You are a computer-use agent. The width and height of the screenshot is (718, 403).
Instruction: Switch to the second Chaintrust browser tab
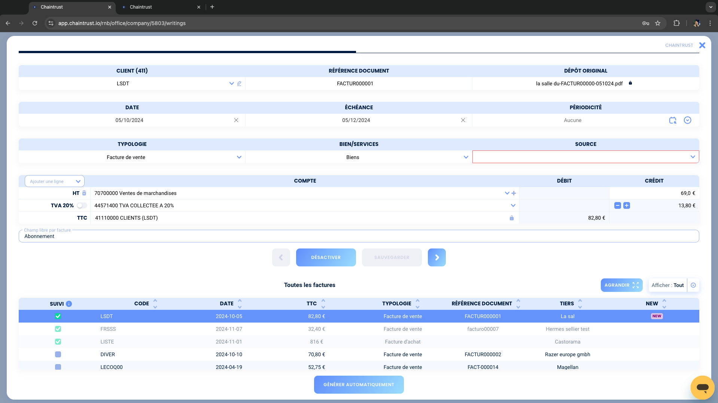pos(161,7)
